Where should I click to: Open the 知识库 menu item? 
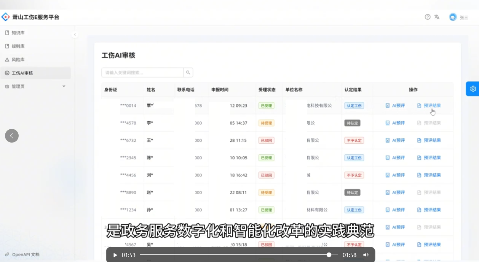(x=18, y=33)
